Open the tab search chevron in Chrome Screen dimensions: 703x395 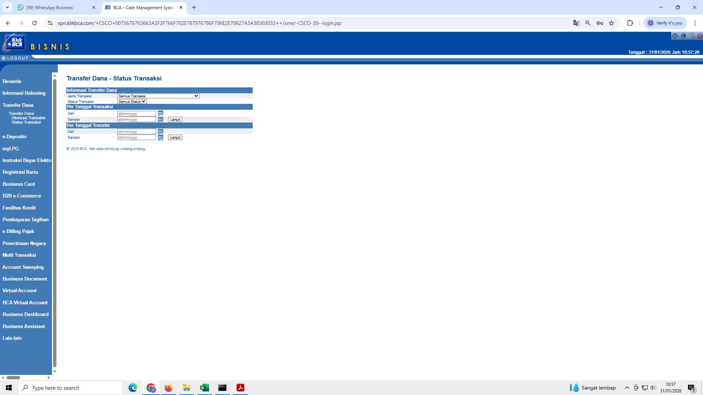[7, 7]
